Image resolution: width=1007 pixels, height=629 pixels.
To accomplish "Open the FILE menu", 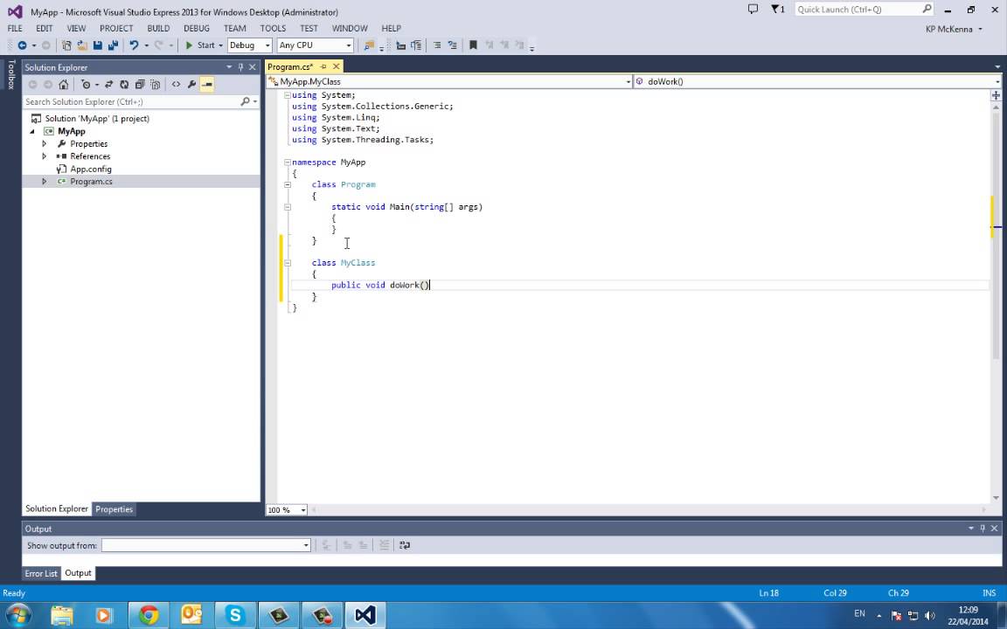I will tap(15, 28).
